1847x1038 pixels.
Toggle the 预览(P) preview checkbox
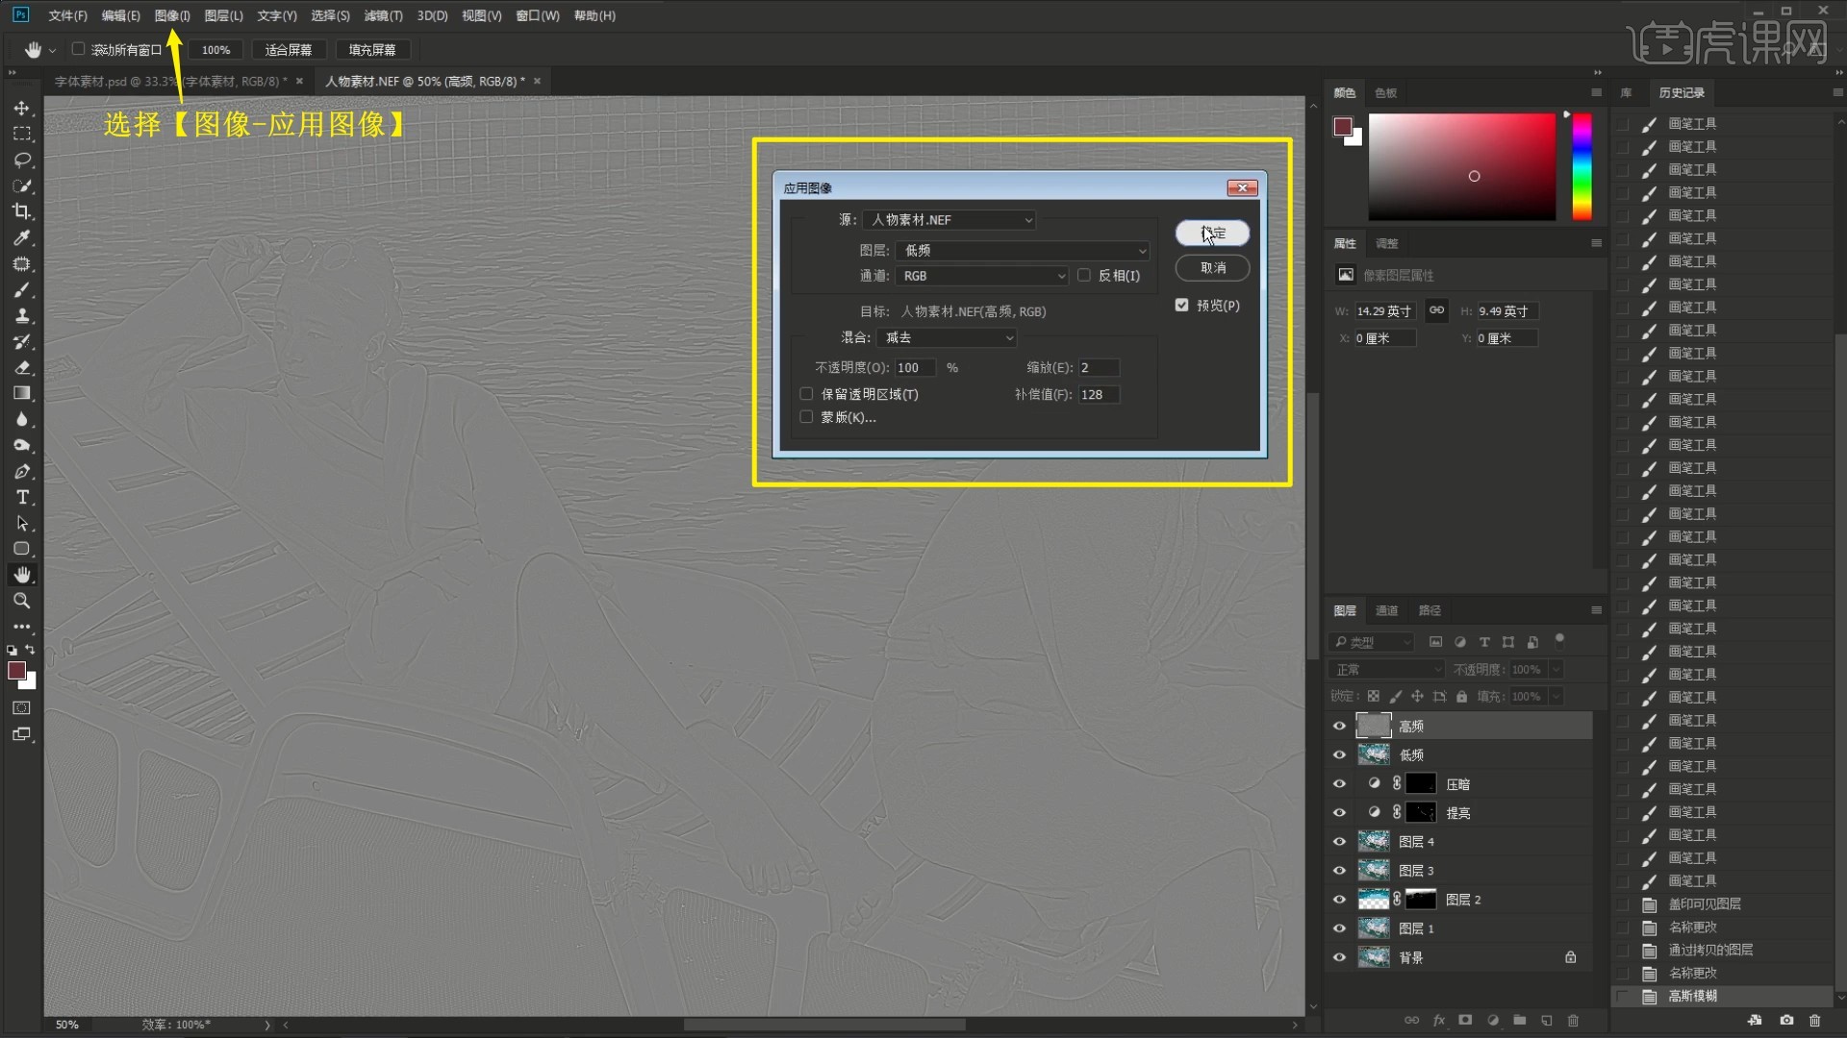click(1182, 305)
